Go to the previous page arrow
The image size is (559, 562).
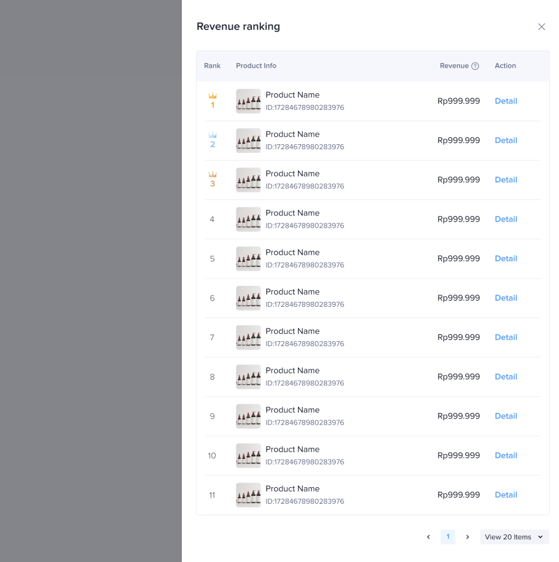tap(428, 537)
